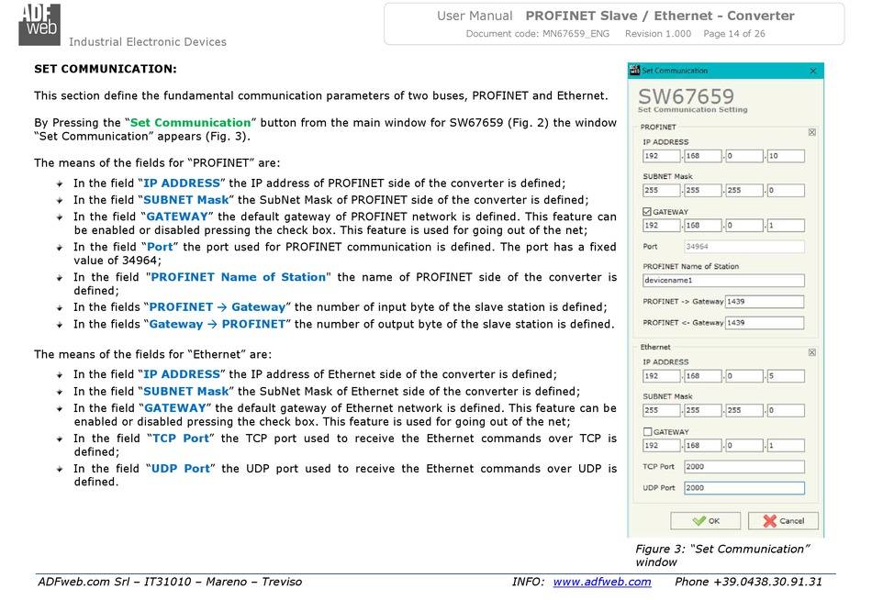Click Ethernet subnet mask first octet 255
Screen dimensions: 872x600
tap(661, 411)
